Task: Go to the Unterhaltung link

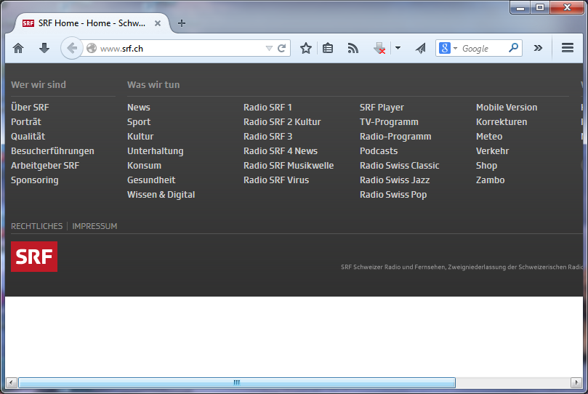Action: (x=156, y=151)
